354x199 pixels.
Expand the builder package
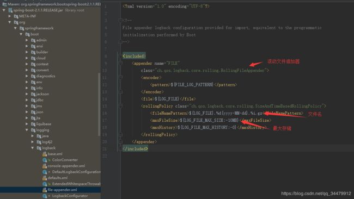tap(27, 52)
